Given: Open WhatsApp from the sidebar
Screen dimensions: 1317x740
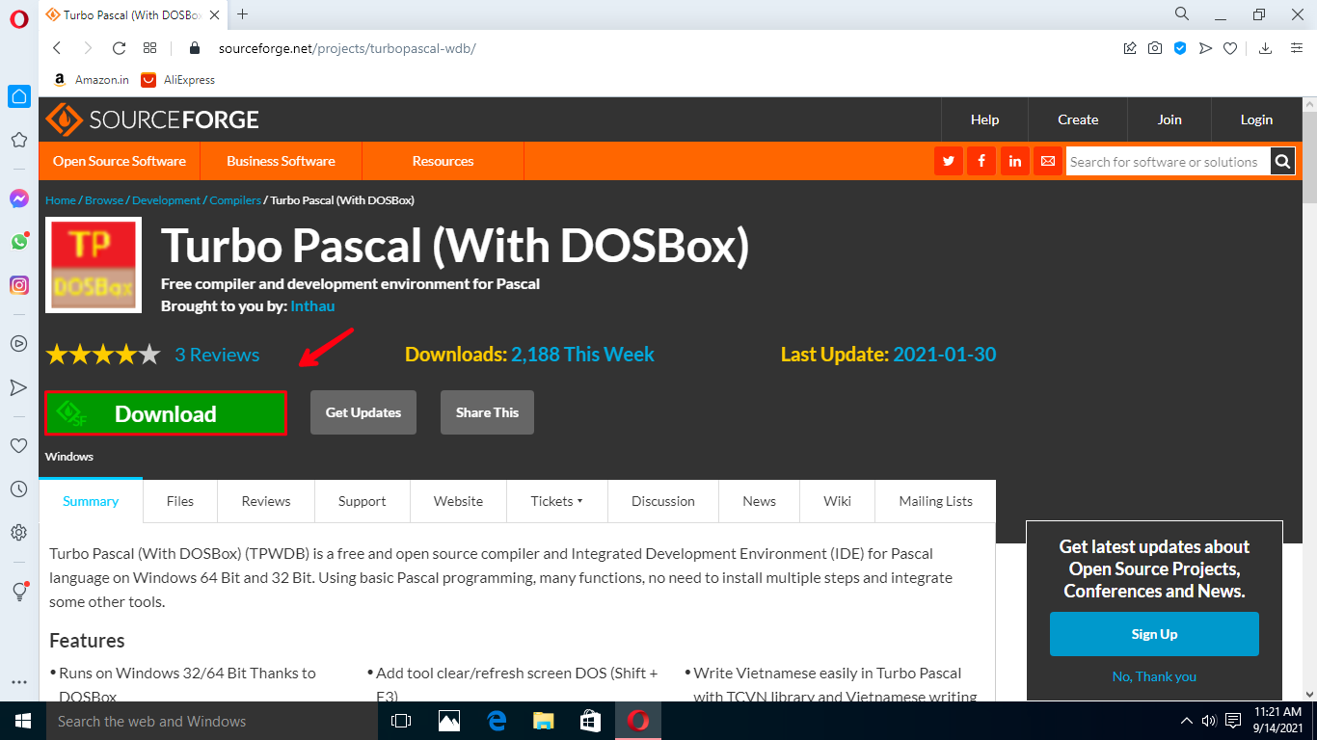Looking at the screenshot, I should pos(19,242).
